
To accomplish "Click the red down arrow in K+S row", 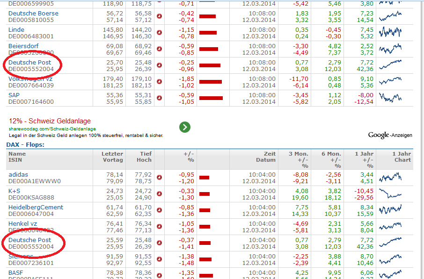I will (159, 193).
